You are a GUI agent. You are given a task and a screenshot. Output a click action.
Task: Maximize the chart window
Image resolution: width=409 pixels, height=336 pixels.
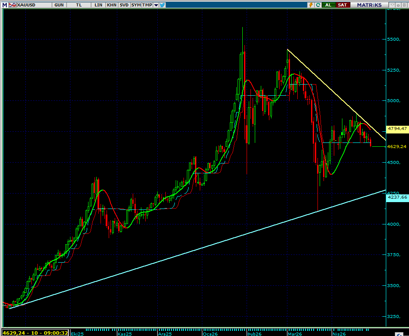(x=405, y=5)
